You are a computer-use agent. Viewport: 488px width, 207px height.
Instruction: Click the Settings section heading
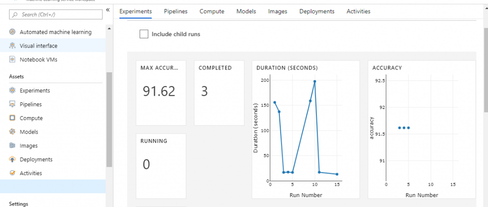(x=19, y=204)
